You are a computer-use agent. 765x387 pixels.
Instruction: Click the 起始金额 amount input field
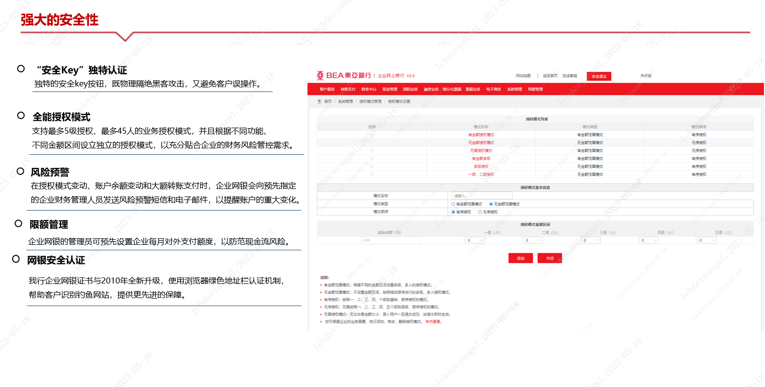coord(390,240)
